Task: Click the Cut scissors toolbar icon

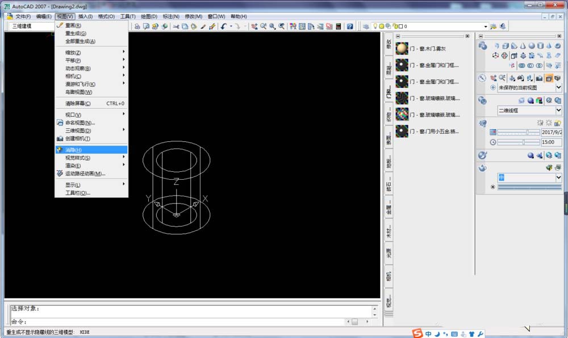Action: 176,27
